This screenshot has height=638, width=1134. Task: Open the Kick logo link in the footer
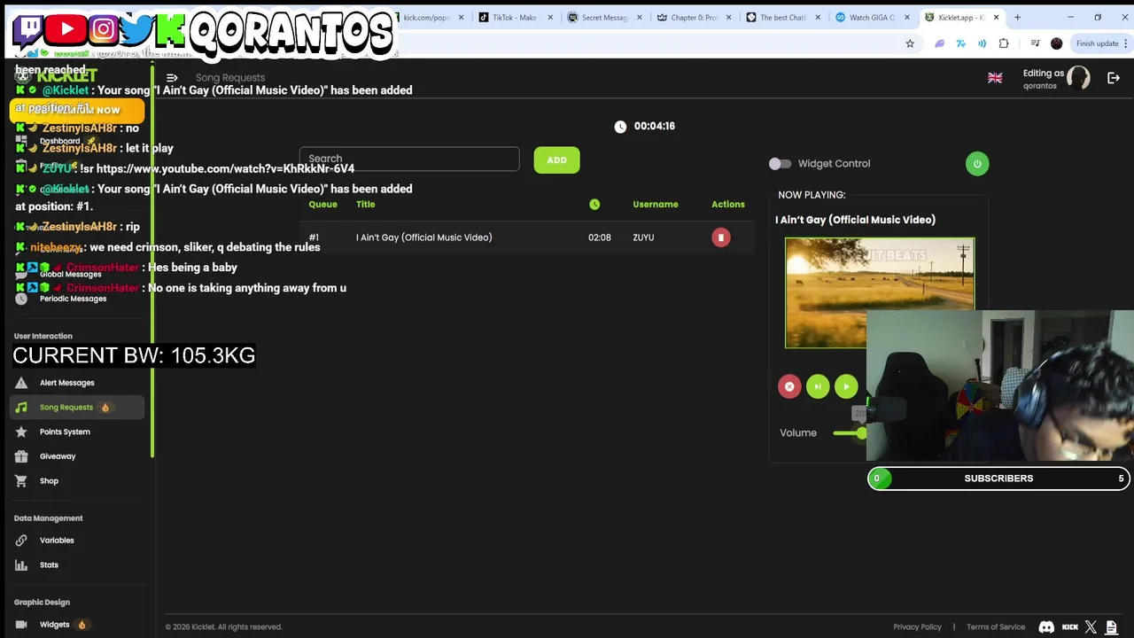(x=1070, y=627)
